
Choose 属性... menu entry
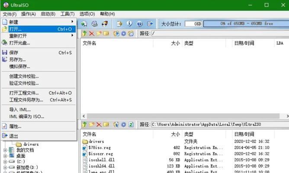click(x=39, y=126)
